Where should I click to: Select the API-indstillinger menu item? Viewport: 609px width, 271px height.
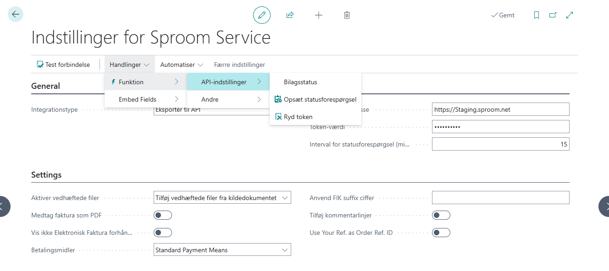tap(228, 82)
